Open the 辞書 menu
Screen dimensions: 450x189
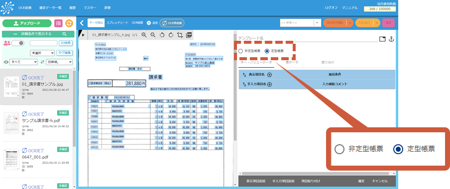(x=108, y=8)
